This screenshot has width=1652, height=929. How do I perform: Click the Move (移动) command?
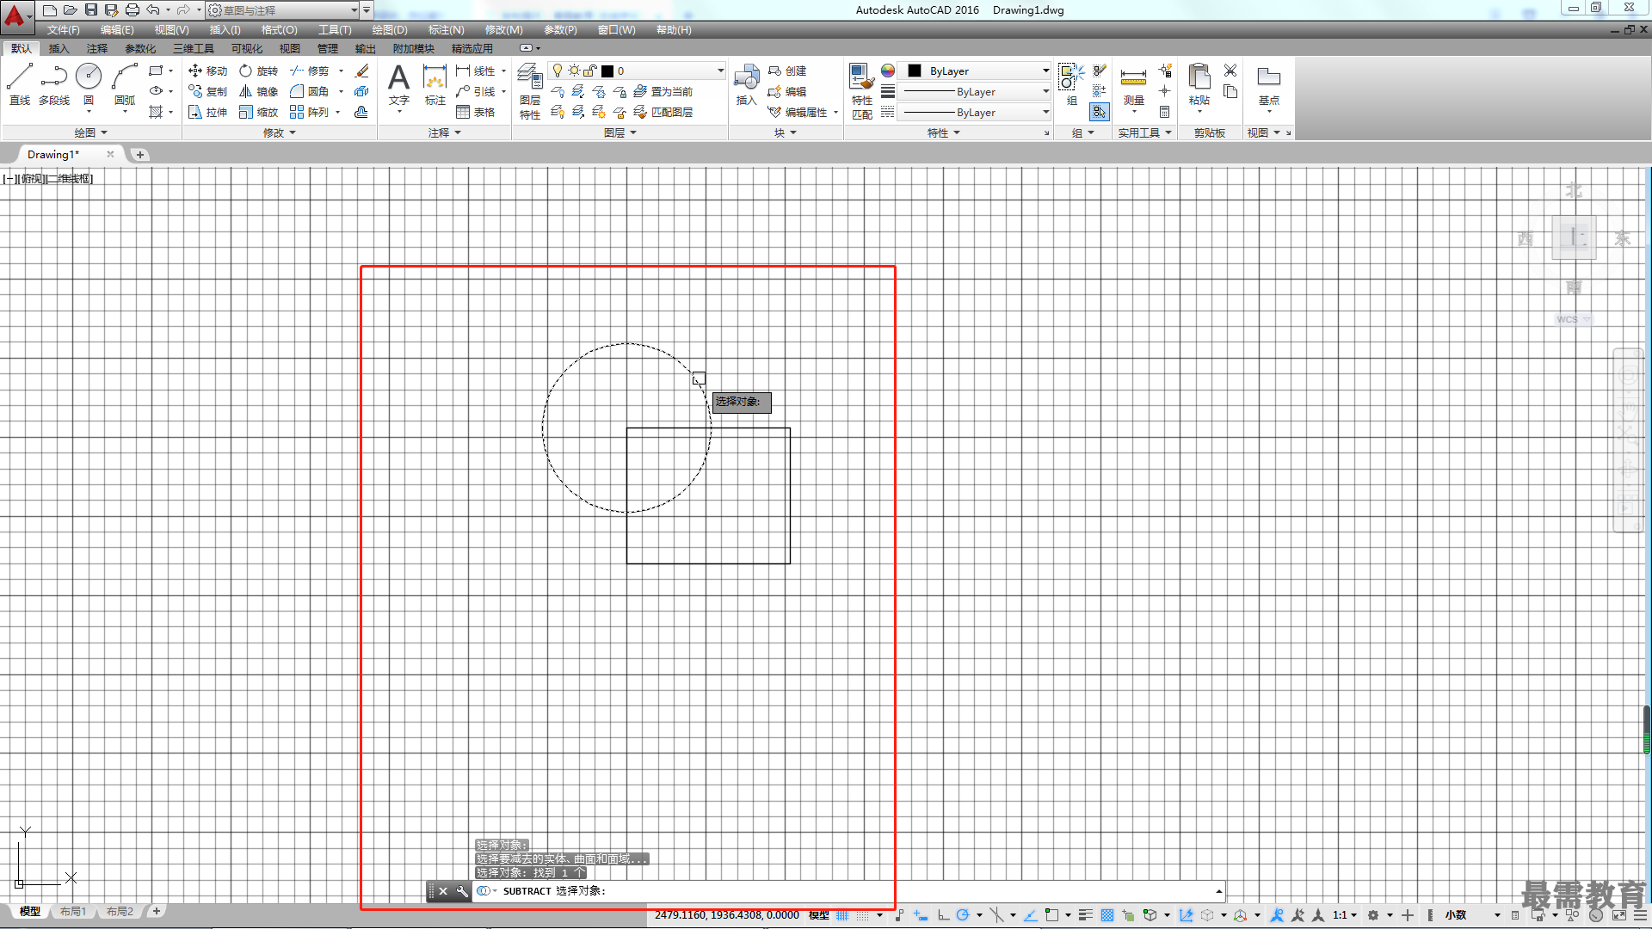(x=207, y=71)
